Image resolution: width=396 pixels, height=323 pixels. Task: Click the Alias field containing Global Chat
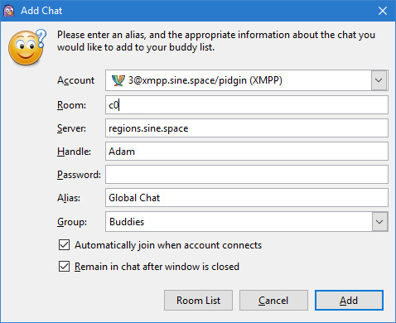[247, 198]
